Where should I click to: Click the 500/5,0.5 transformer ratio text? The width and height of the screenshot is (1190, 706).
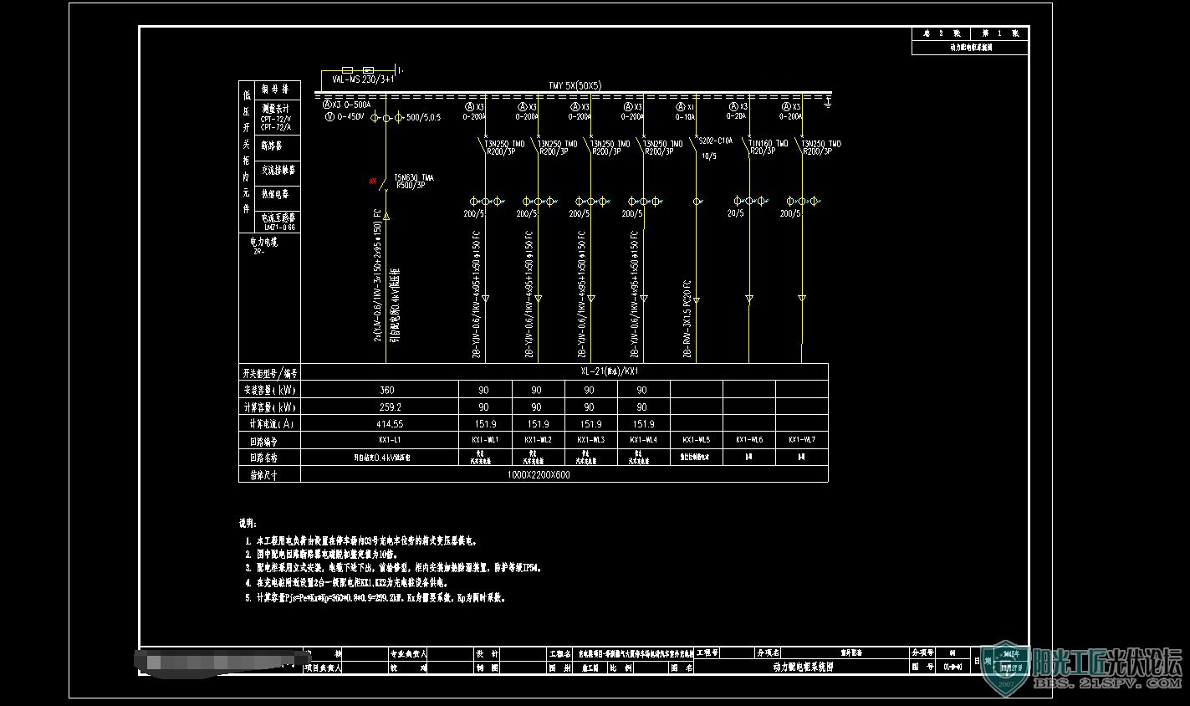(x=423, y=117)
